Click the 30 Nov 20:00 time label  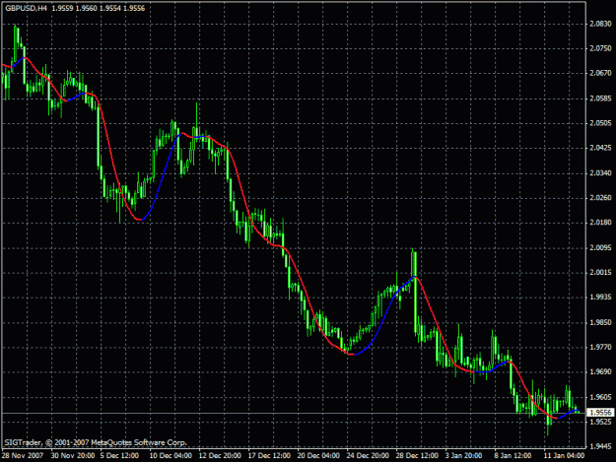(73, 456)
